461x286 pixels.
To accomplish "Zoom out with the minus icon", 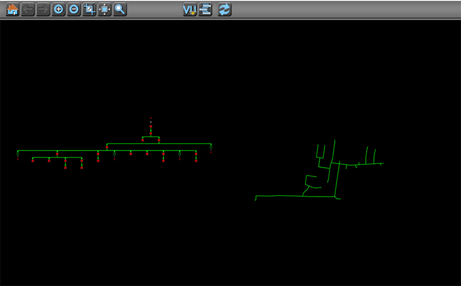I will tap(74, 9).
